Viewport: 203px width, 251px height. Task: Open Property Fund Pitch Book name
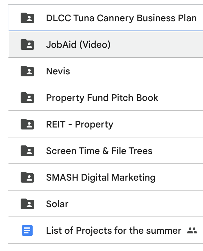point(102,98)
